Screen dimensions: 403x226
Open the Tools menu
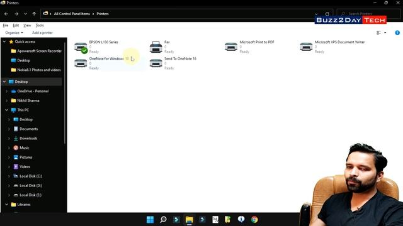[40, 25]
